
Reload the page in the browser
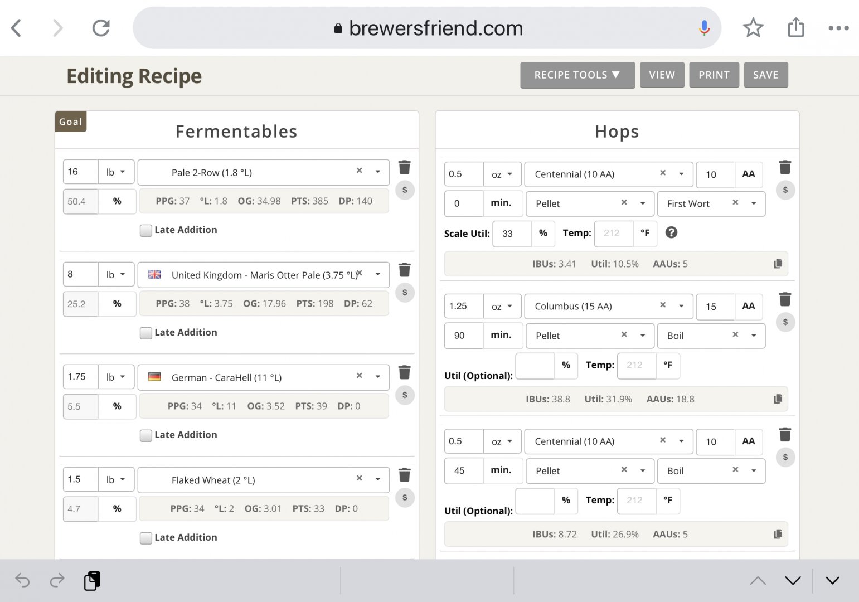101,28
